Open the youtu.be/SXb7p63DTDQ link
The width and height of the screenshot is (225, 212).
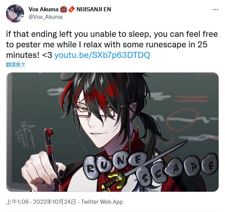[x=102, y=55]
